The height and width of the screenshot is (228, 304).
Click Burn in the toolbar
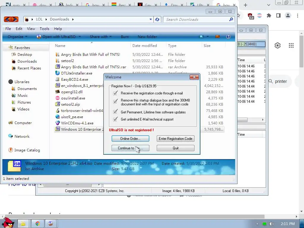coord(125,37)
